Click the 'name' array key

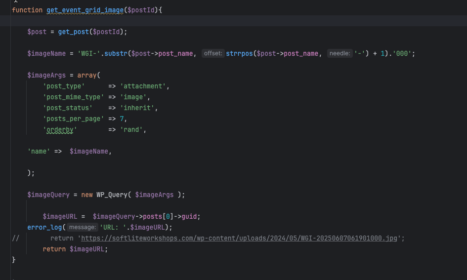(39, 152)
